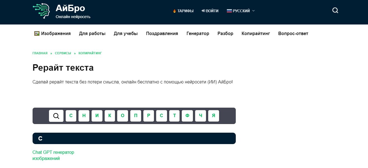Select letter О in alphabet bar
Screen dimensions: 368x168
pyautogui.click(x=123, y=116)
